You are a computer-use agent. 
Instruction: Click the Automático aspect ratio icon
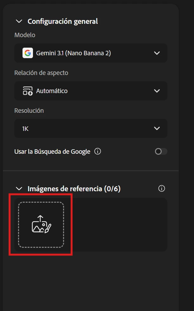[28, 91]
